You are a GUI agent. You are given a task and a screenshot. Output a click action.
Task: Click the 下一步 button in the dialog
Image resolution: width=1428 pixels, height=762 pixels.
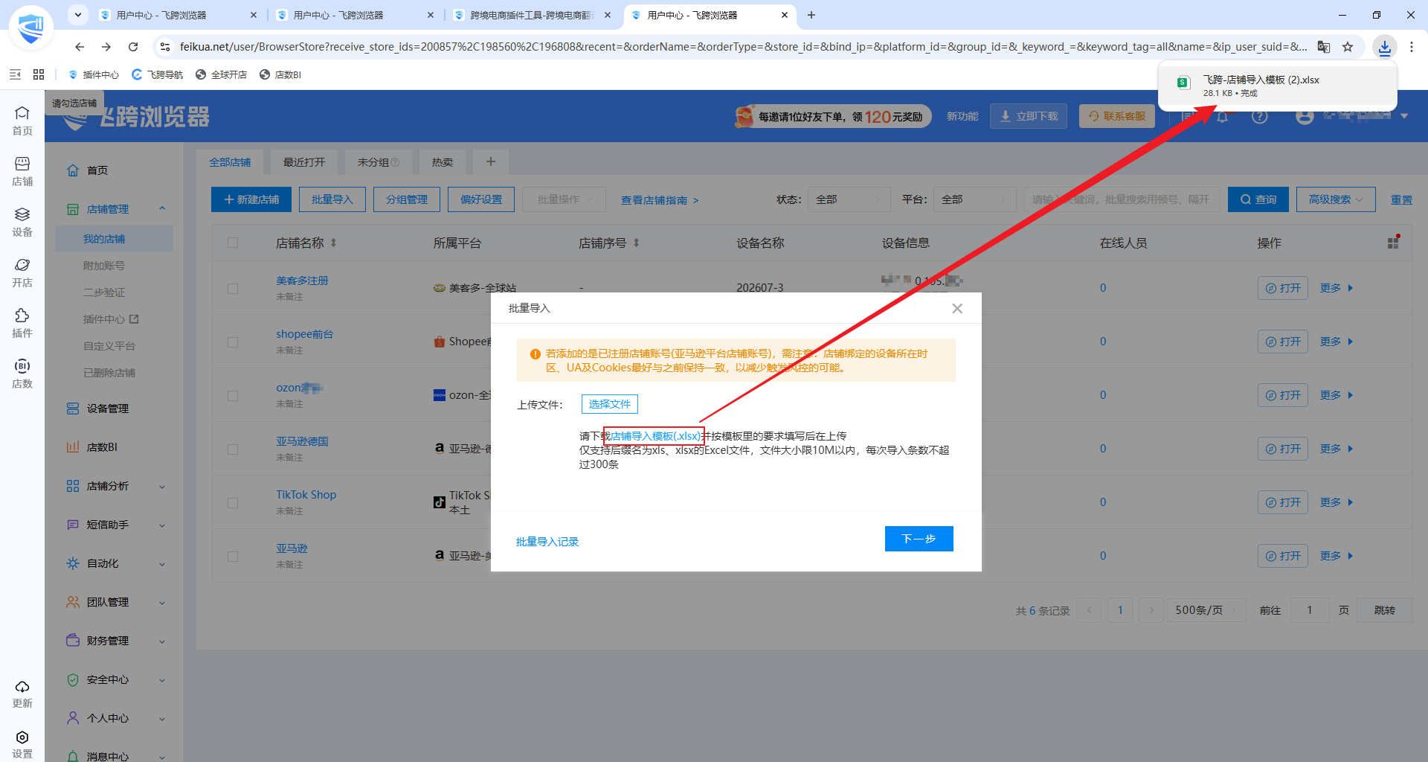click(919, 539)
